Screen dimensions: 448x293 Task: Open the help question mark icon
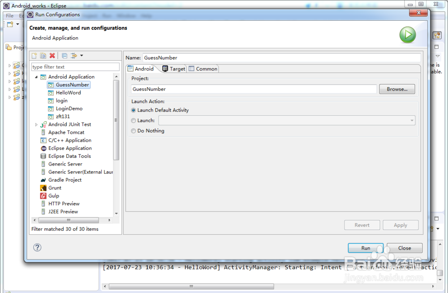(37, 247)
